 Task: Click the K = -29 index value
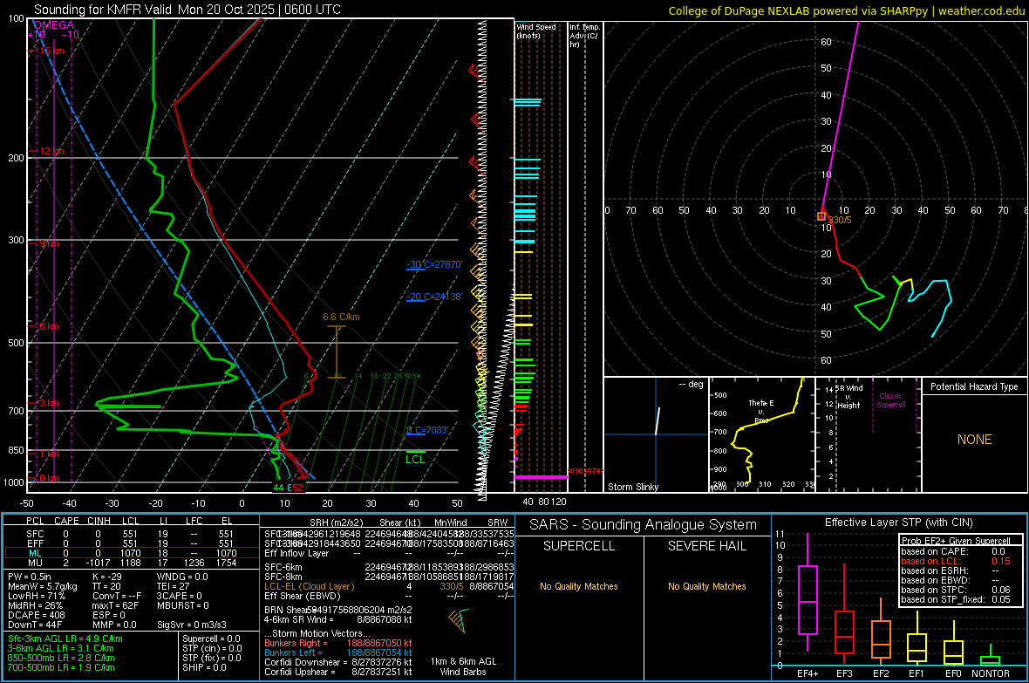pyautogui.click(x=107, y=577)
